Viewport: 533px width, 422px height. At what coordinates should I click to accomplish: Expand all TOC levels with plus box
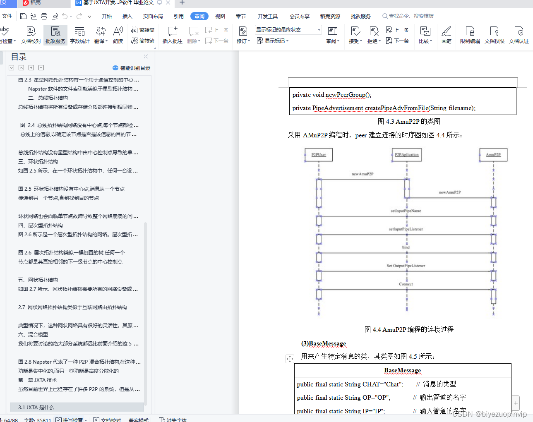[31, 67]
